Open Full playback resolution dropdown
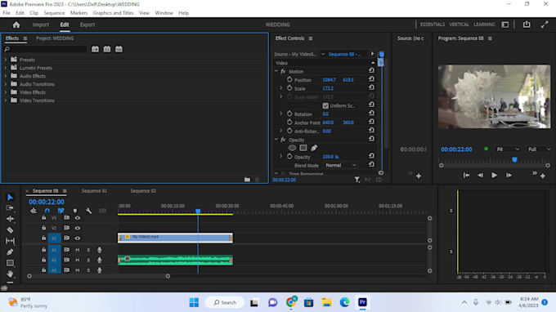Viewport: 556px width, 312px height. 539,149
